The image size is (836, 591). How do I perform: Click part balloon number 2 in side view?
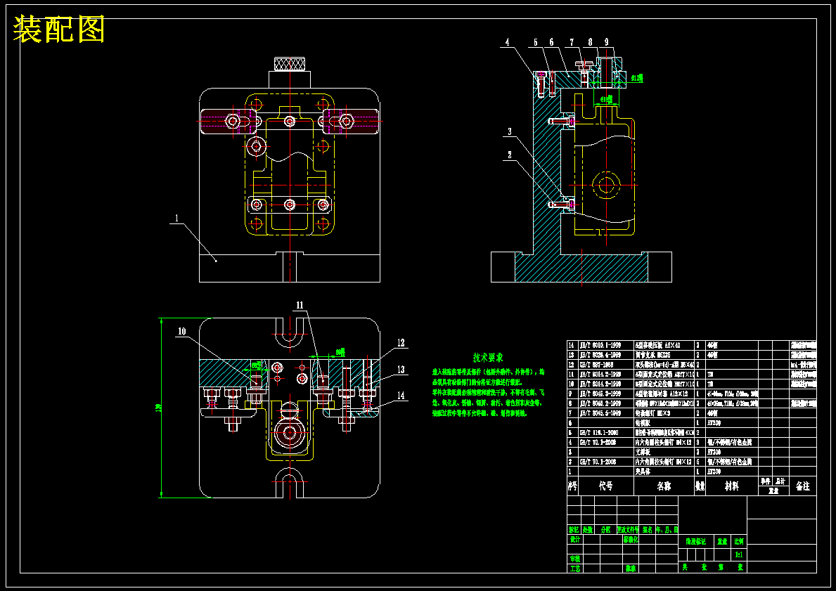[510, 155]
